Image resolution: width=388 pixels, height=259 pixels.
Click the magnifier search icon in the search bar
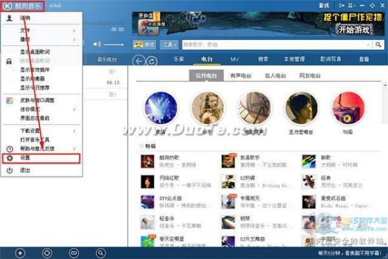point(378,45)
